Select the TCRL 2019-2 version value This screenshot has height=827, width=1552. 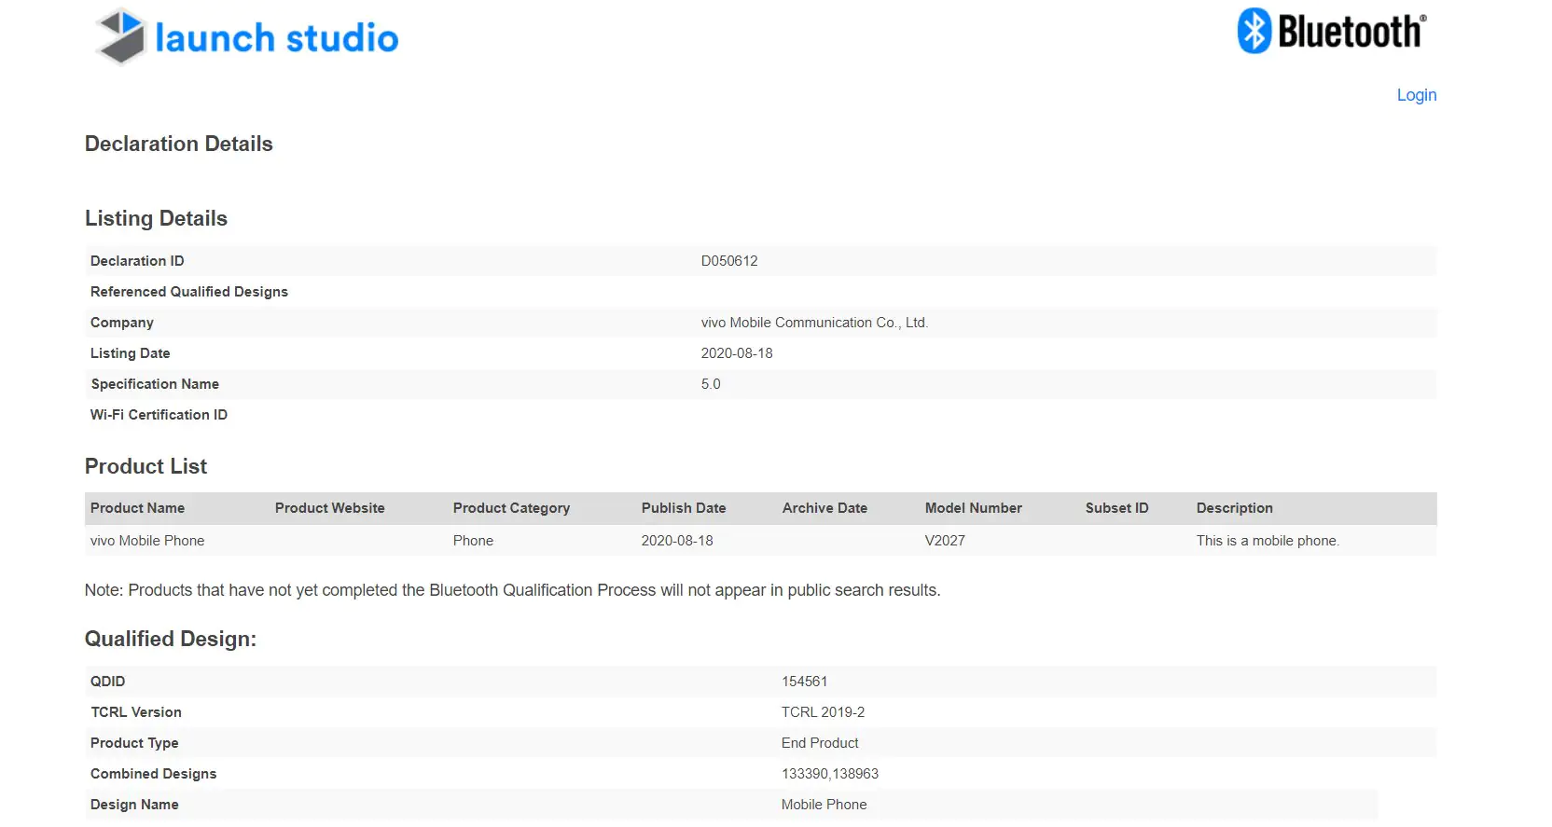tap(823, 712)
